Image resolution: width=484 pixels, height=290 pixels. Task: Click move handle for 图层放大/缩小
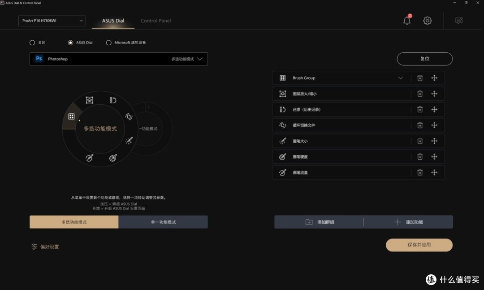coord(434,94)
